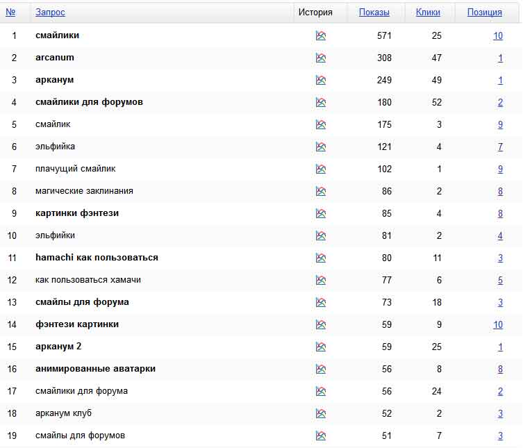This screenshot has height=448, width=523.
Task: Open history chart icon for arcanum row
Action: pyautogui.click(x=320, y=58)
